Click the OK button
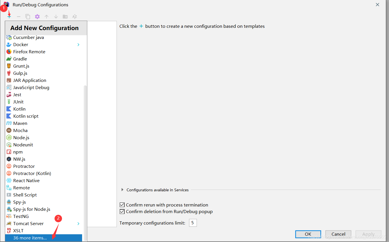389x242 pixels. 308,234
